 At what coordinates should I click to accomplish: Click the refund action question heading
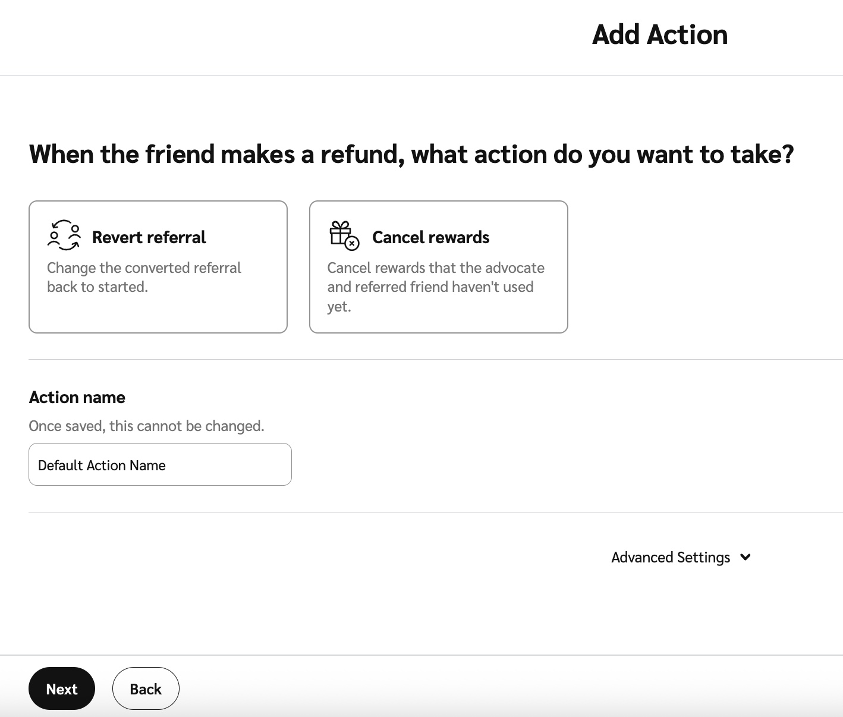pyautogui.click(x=411, y=154)
